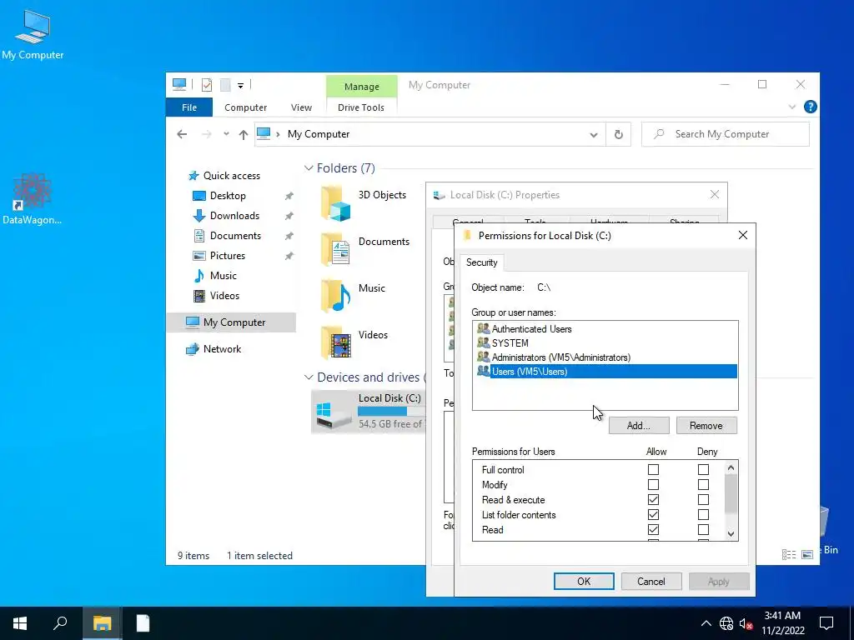
Task: Open the My Computer desktop icon
Action: pos(33,34)
